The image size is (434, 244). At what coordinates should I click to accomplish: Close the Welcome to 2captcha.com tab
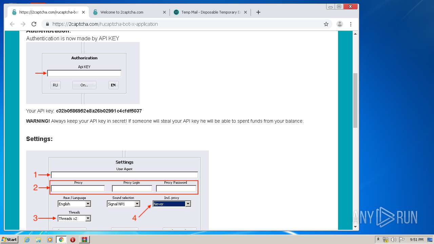pyautogui.click(x=164, y=12)
